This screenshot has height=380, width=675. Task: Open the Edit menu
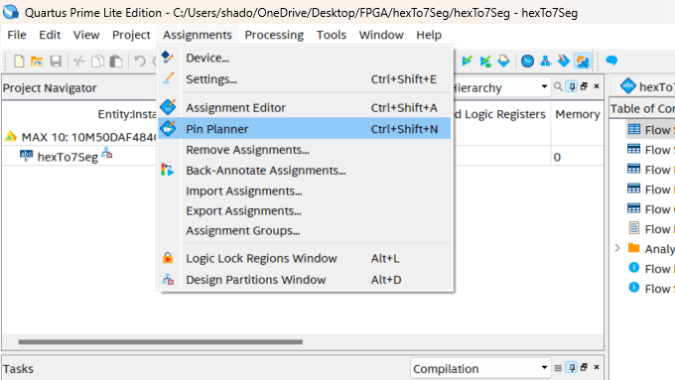(x=50, y=35)
